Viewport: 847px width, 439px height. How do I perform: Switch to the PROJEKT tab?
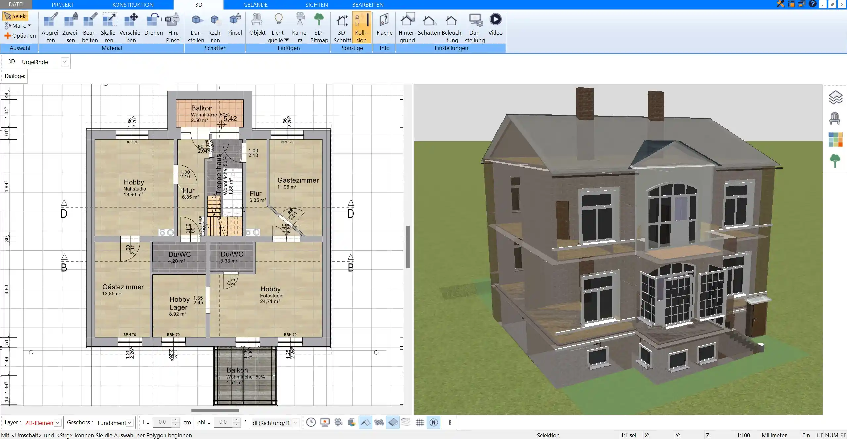click(63, 4)
